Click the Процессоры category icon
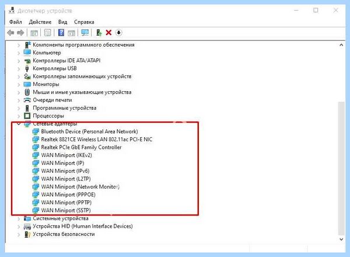Viewport: 350px width, 257px height. click(x=27, y=116)
